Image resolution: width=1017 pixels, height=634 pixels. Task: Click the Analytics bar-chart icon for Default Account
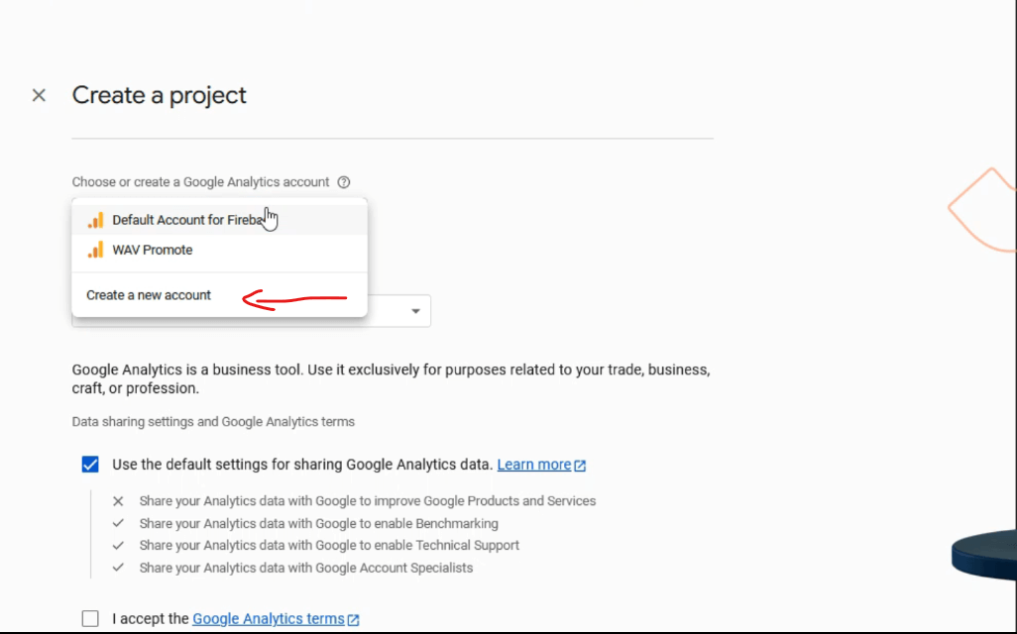(x=95, y=220)
